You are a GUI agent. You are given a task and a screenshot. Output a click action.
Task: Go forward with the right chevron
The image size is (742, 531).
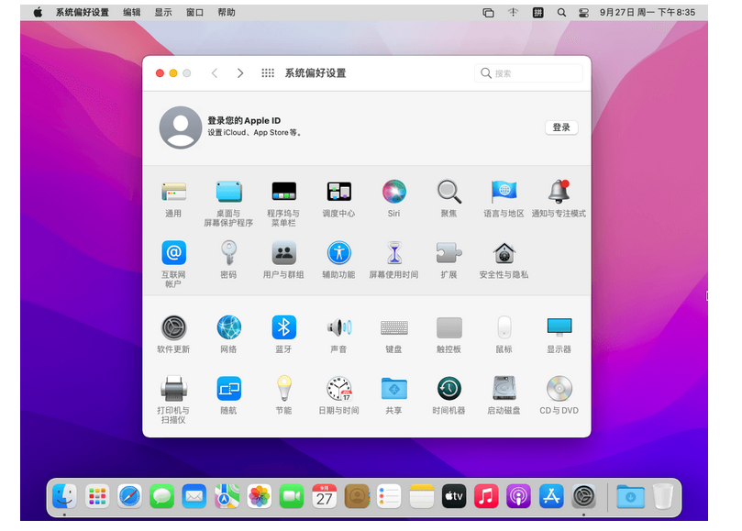click(240, 72)
